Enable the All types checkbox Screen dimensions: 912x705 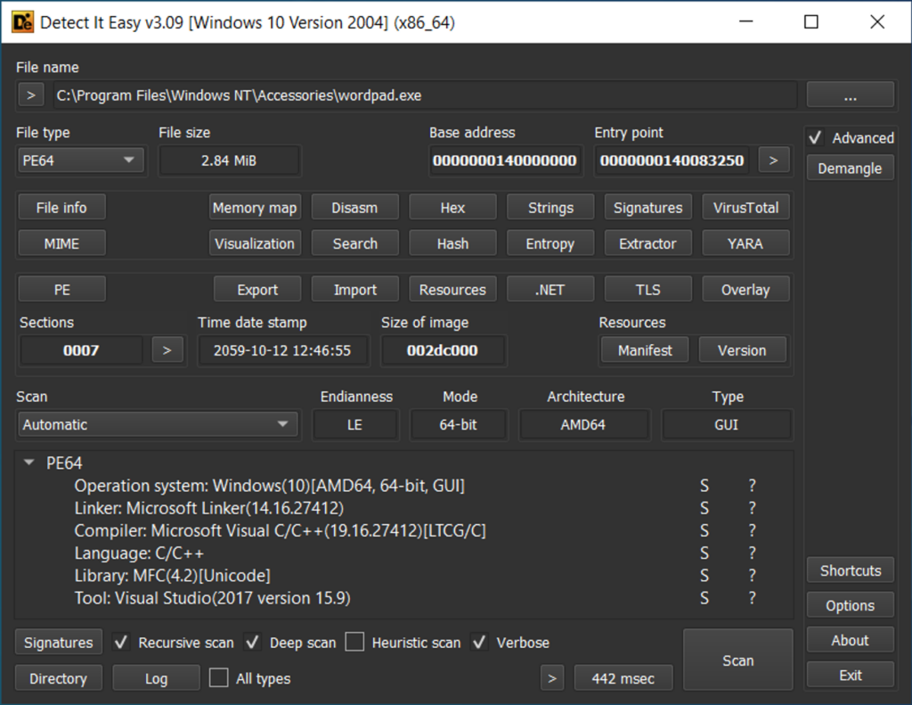click(219, 678)
